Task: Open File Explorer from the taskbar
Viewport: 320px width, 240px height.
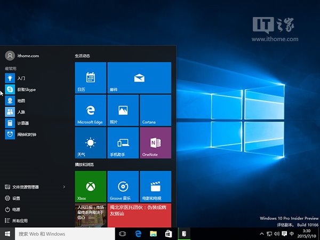Action: coord(153,234)
